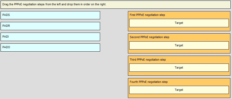
Task: Click the 'Second PPPoE negotiation step' label
Action: click(x=149, y=37)
